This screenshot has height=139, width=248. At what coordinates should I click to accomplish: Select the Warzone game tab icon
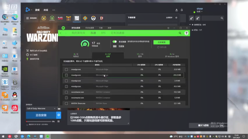coord(77,18)
